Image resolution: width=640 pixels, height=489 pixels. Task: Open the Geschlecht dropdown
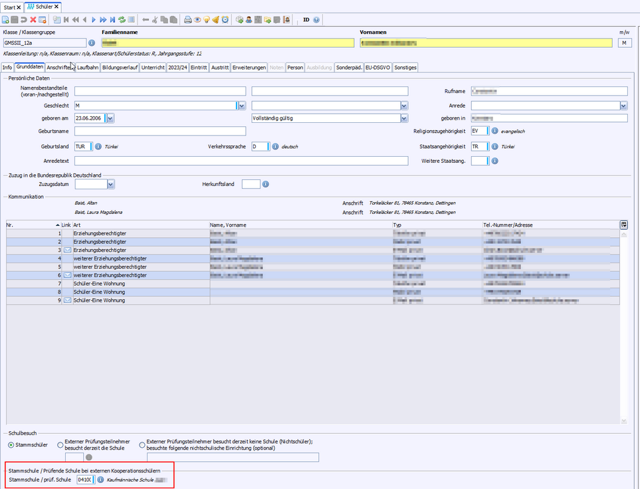point(242,106)
